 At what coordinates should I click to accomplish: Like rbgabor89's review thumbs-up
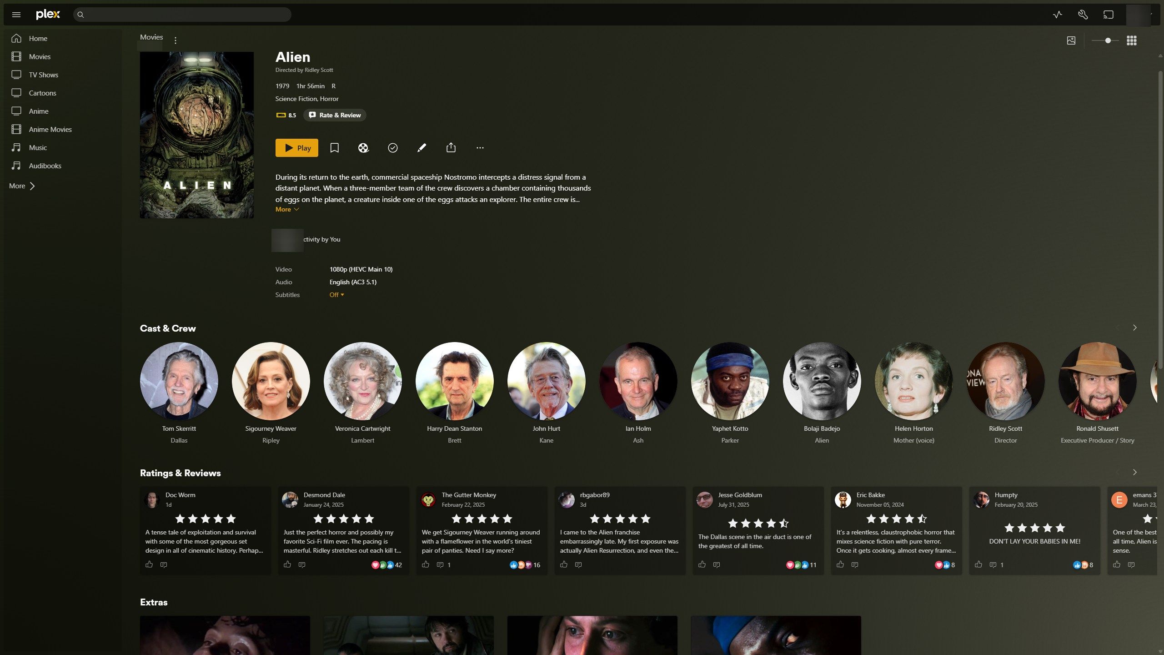564,564
